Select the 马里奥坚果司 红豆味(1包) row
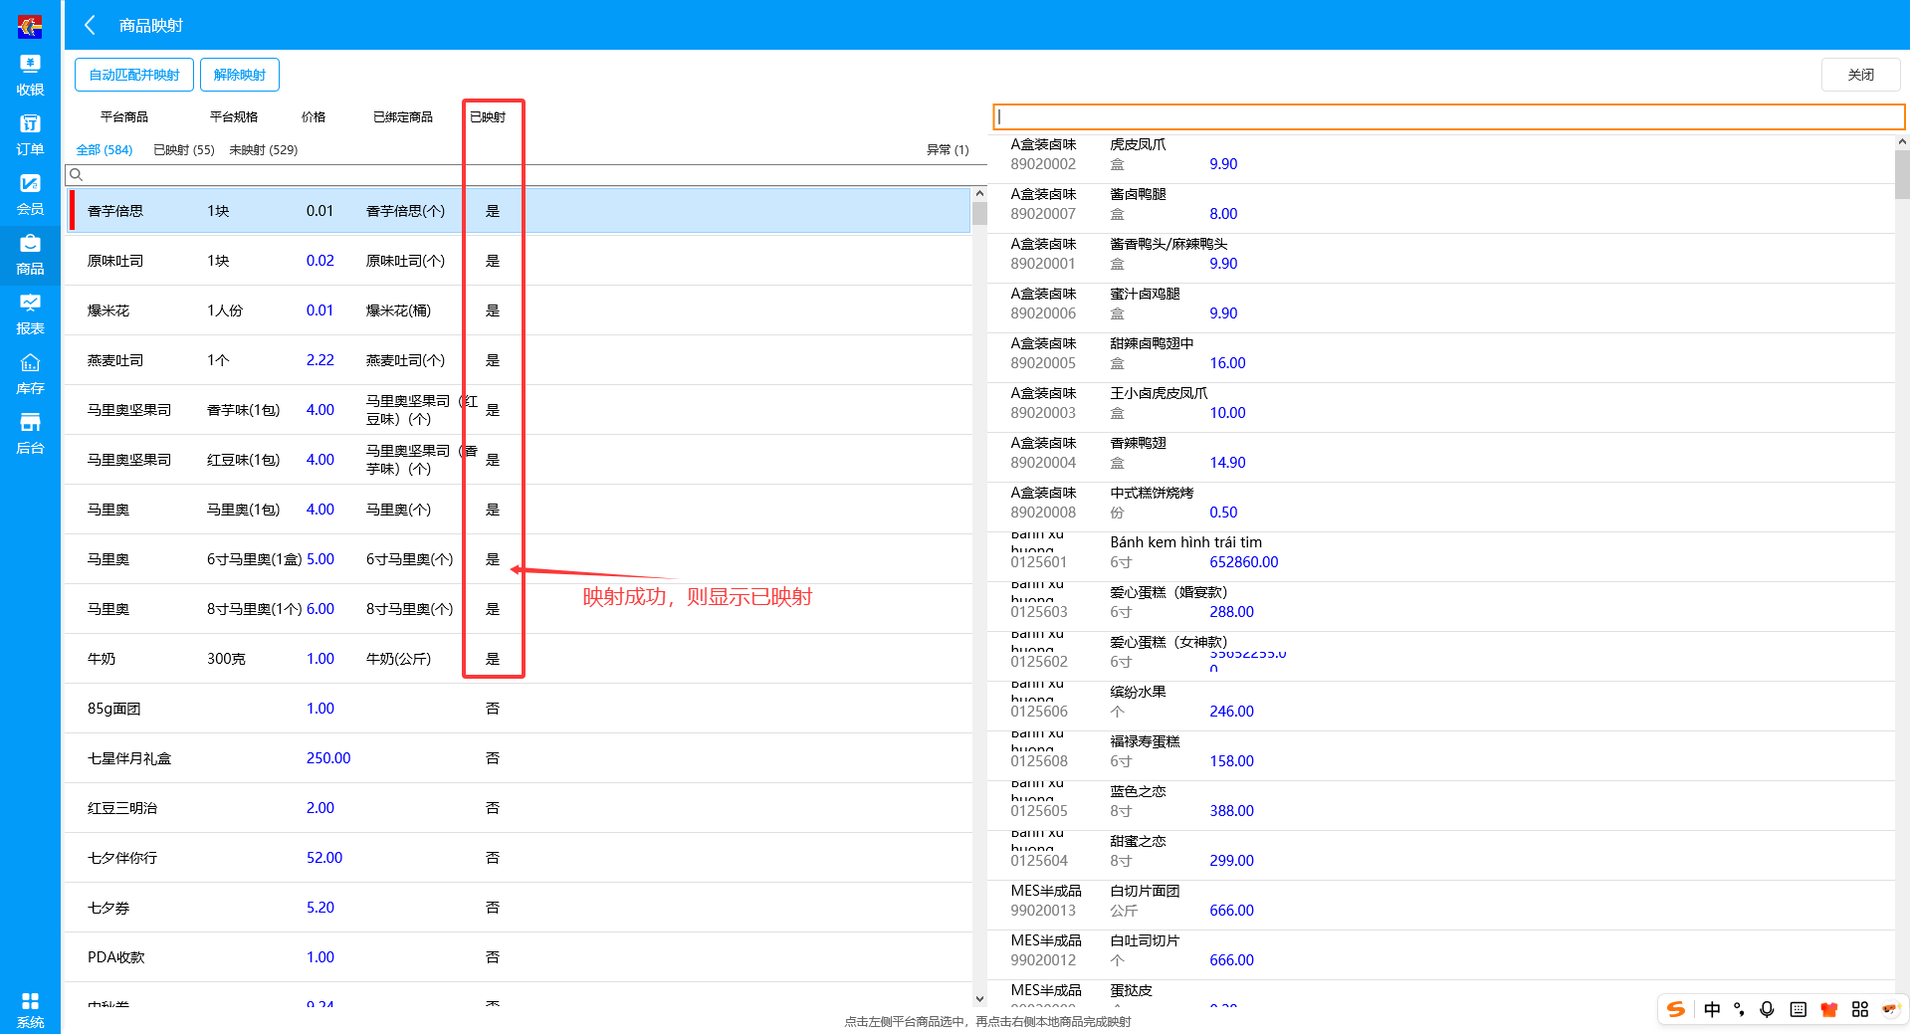The image size is (1910, 1034). click(x=518, y=460)
